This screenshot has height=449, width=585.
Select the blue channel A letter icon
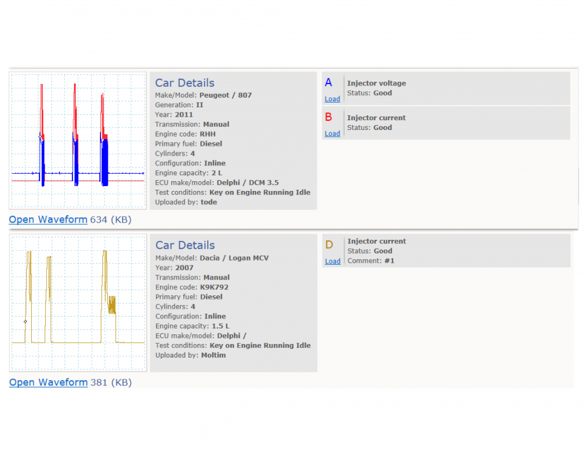pyautogui.click(x=328, y=82)
